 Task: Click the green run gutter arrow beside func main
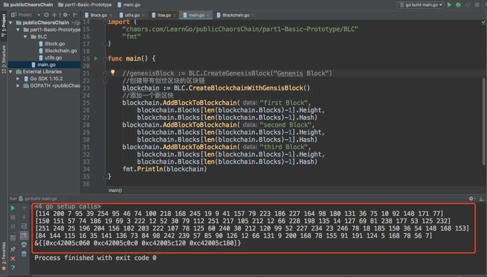96,58
